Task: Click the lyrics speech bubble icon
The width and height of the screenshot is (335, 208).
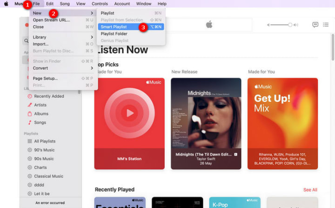Action: pos(315,25)
